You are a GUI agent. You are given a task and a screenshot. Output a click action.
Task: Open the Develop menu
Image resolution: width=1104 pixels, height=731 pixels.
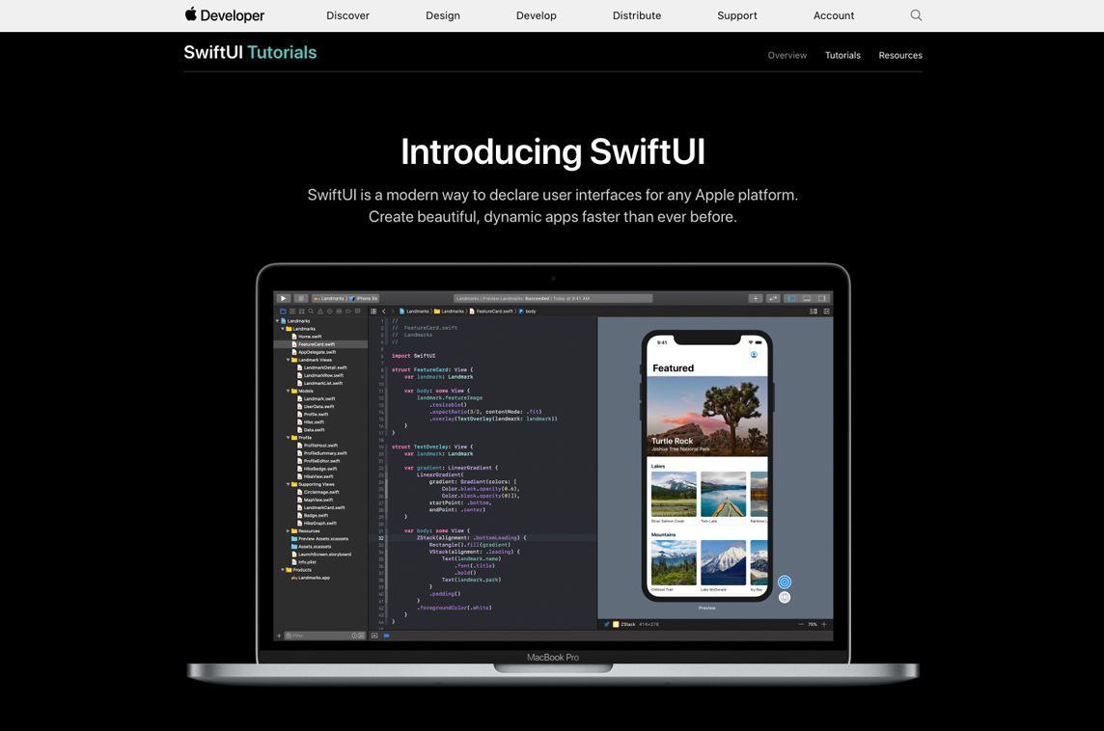click(x=536, y=15)
